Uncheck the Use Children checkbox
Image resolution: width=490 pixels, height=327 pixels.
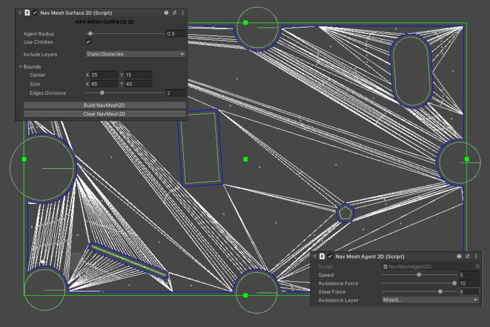88,42
